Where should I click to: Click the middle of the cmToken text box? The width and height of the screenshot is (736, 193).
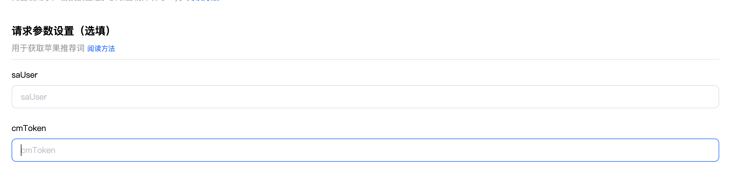point(365,150)
